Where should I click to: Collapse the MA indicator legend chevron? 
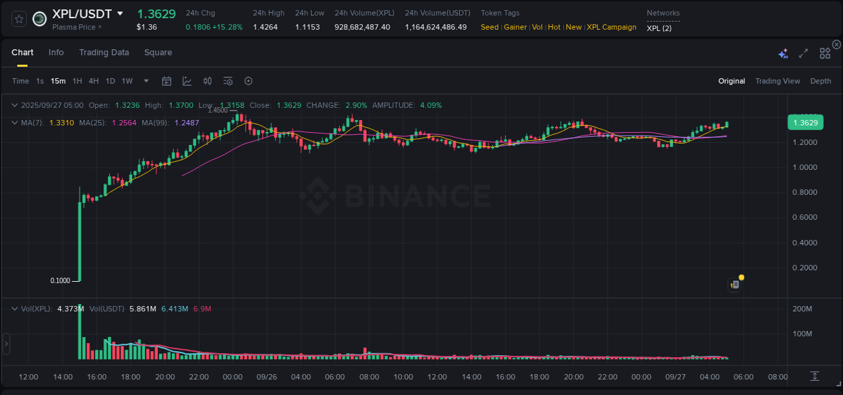click(x=14, y=122)
